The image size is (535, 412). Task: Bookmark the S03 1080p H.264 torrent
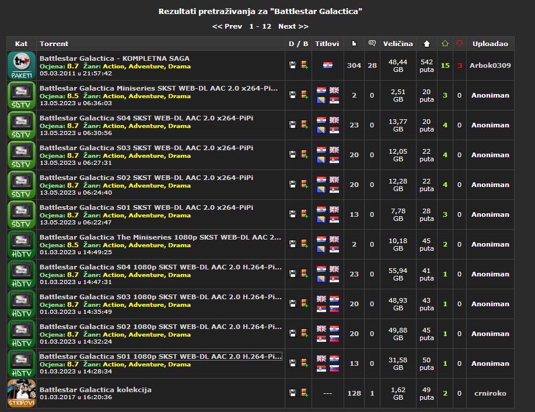[x=304, y=303]
